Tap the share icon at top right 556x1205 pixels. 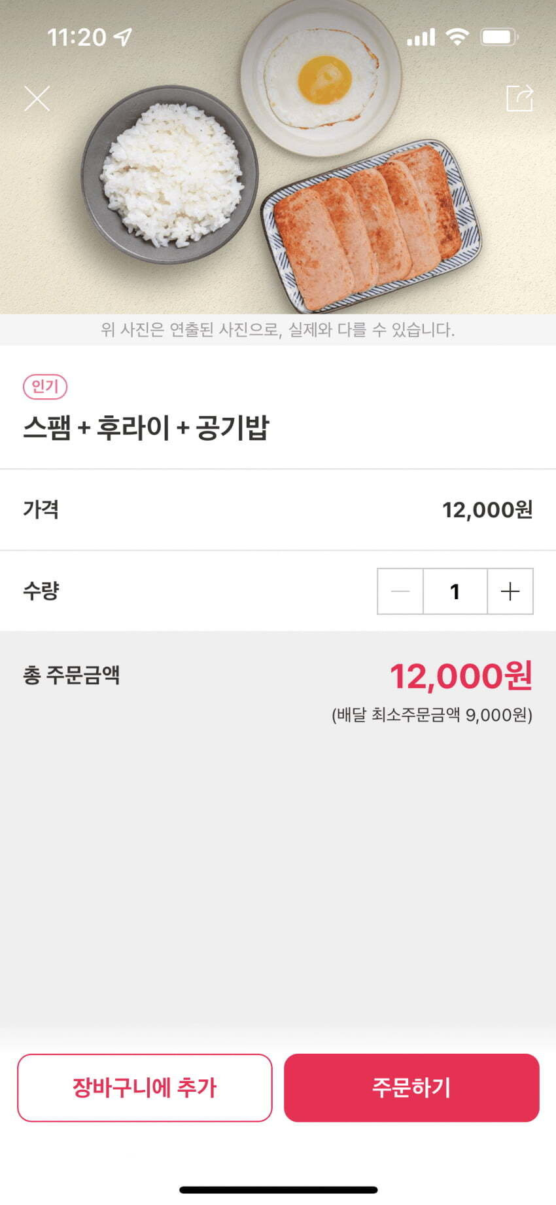click(519, 99)
